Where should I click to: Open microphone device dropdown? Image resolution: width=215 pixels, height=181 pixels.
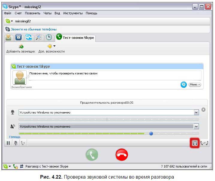point(196,112)
